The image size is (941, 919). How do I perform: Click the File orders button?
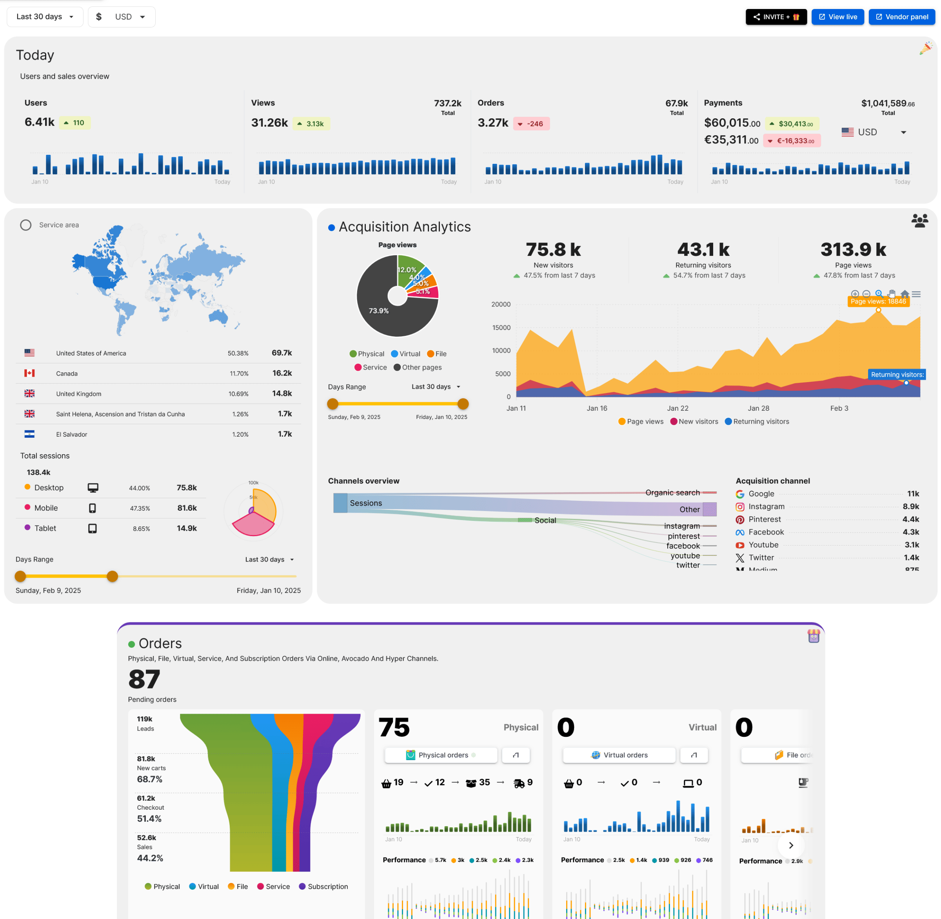pyautogui.click(x=778, y=755)
